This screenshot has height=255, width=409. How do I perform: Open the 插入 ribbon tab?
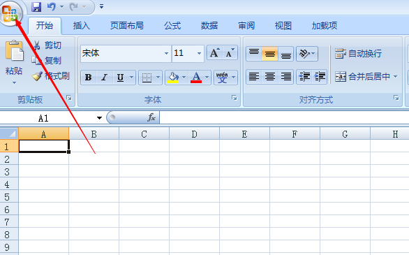pyautogui.click(x=82, y=26)
